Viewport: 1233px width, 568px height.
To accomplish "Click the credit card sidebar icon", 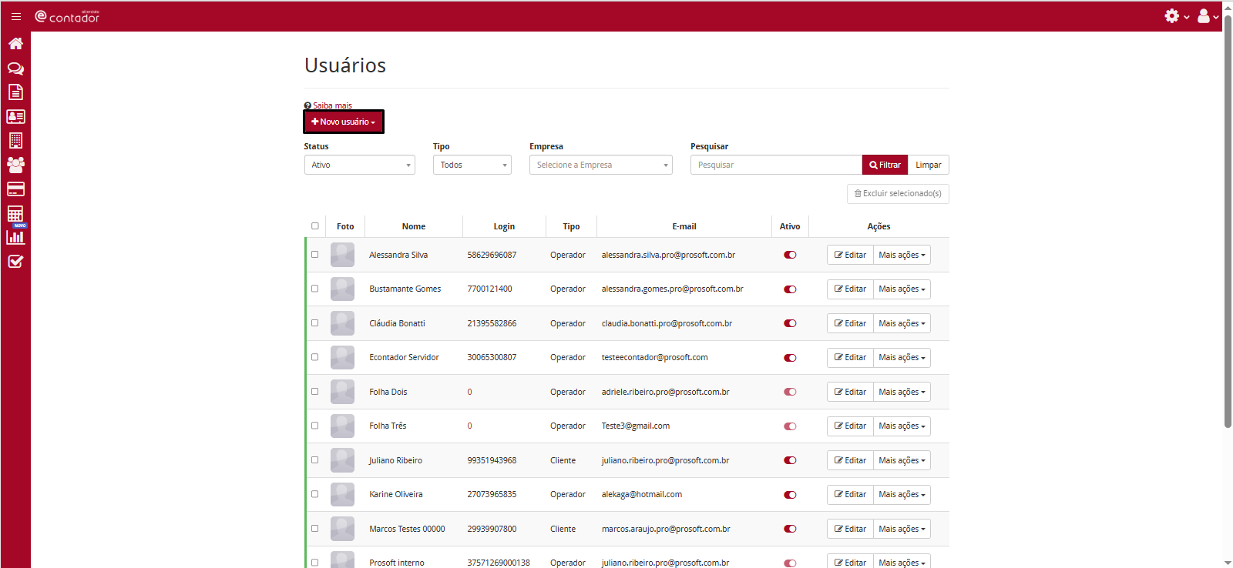I will (15, 189).
